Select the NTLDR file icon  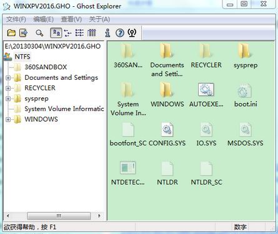[x=167, y=168]
